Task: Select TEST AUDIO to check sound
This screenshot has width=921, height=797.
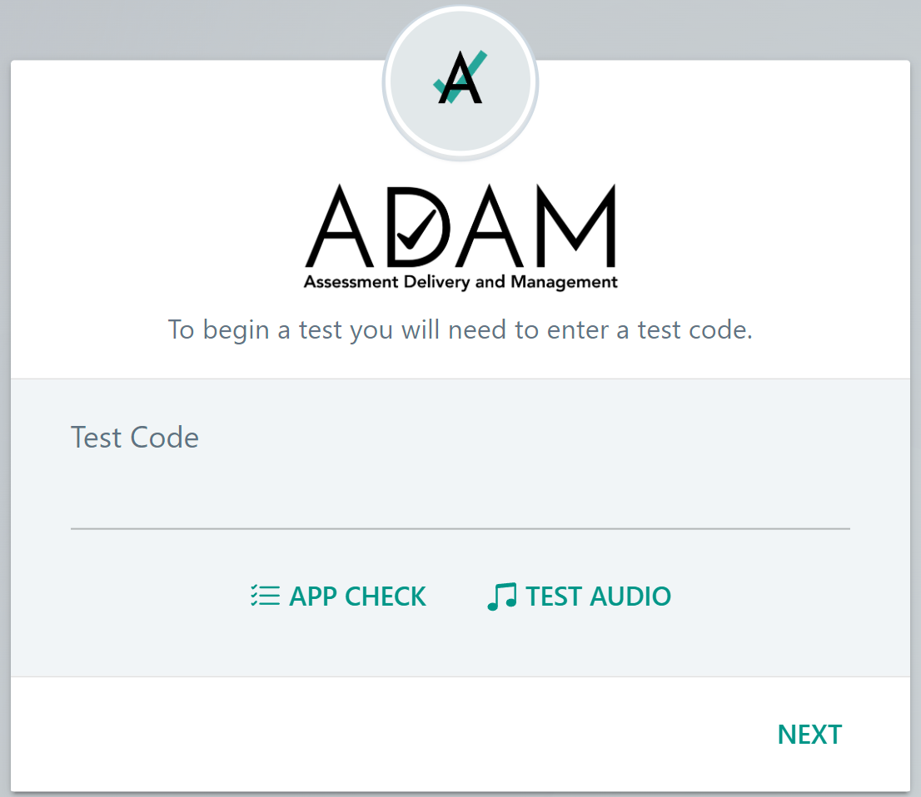Action: coord(597,596)
